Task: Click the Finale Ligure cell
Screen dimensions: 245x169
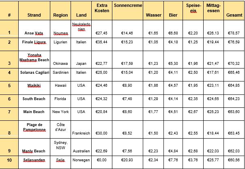Action: pos(34,44)
